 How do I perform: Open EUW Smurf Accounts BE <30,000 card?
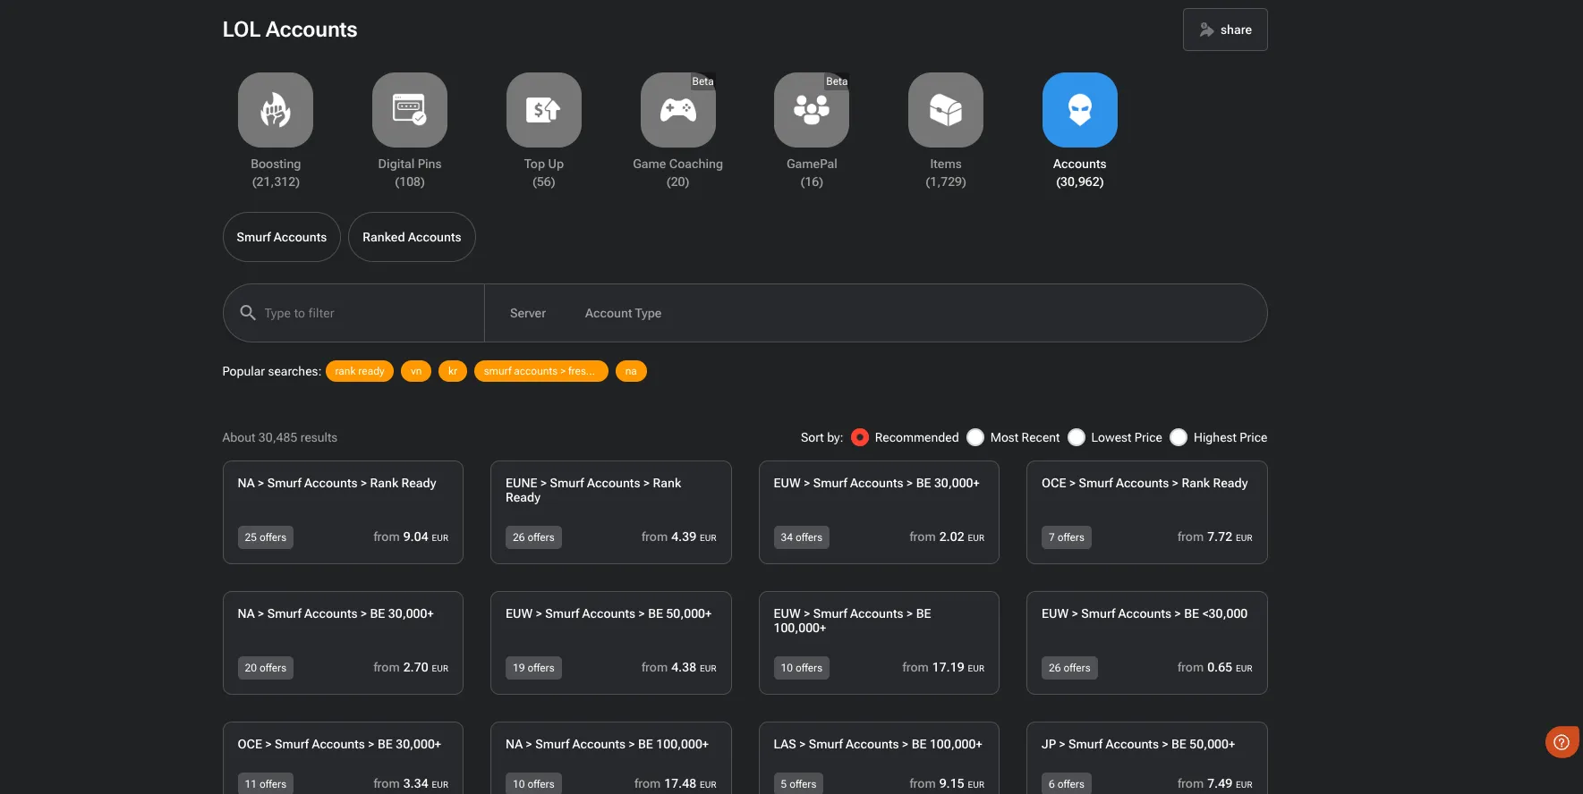click(1147, 643)
